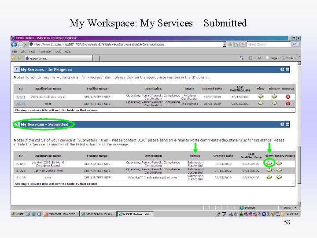The height and width of the screenshot is (238, 317).
Task: Open the Home button dropdown arrow
Action: click(x=246, y=58)
